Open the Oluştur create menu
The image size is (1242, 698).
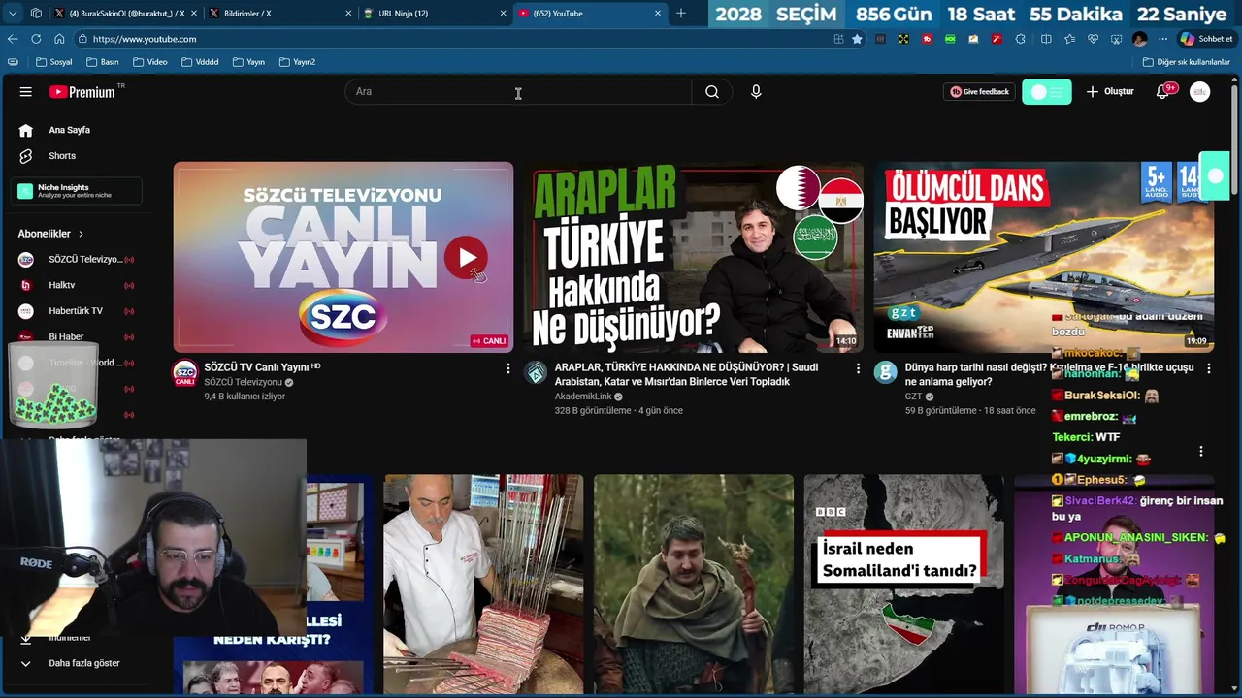[x=1109, y=91]
